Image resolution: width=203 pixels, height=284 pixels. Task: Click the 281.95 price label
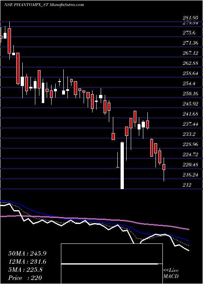[x=190, y=18]
